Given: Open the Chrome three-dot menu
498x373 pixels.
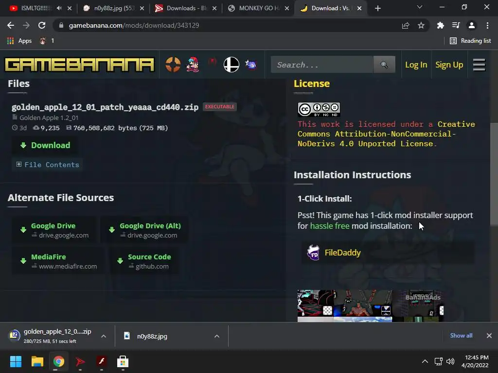Looking at the screenshot, I should [x=487, y=25].
